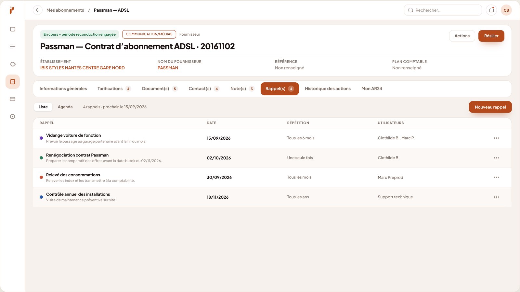Open the Renégociation contrat Passman reminder
Screen dimensions: 520x292
[77, 155]
